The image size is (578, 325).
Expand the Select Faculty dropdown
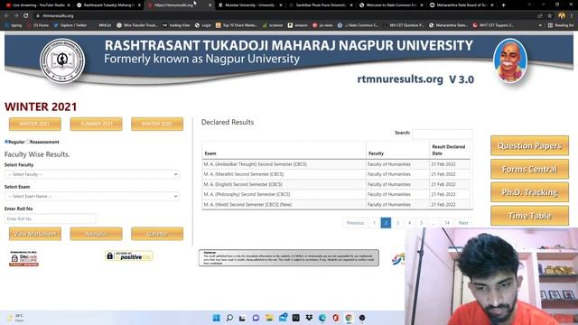coord(92,174)
